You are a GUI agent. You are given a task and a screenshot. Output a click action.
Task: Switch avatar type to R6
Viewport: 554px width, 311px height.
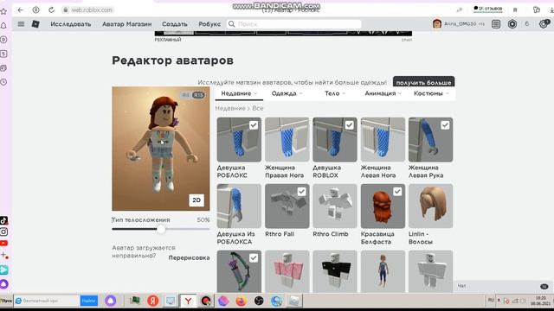pyautogui.click(x=186, y=95)
